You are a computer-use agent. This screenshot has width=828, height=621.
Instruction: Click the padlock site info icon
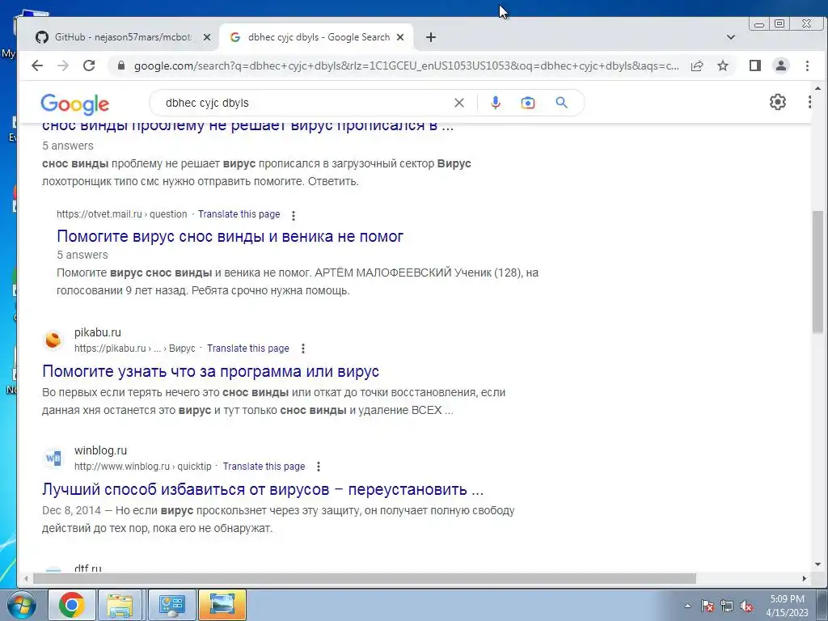pyautogui.click(x=121, y=65)
